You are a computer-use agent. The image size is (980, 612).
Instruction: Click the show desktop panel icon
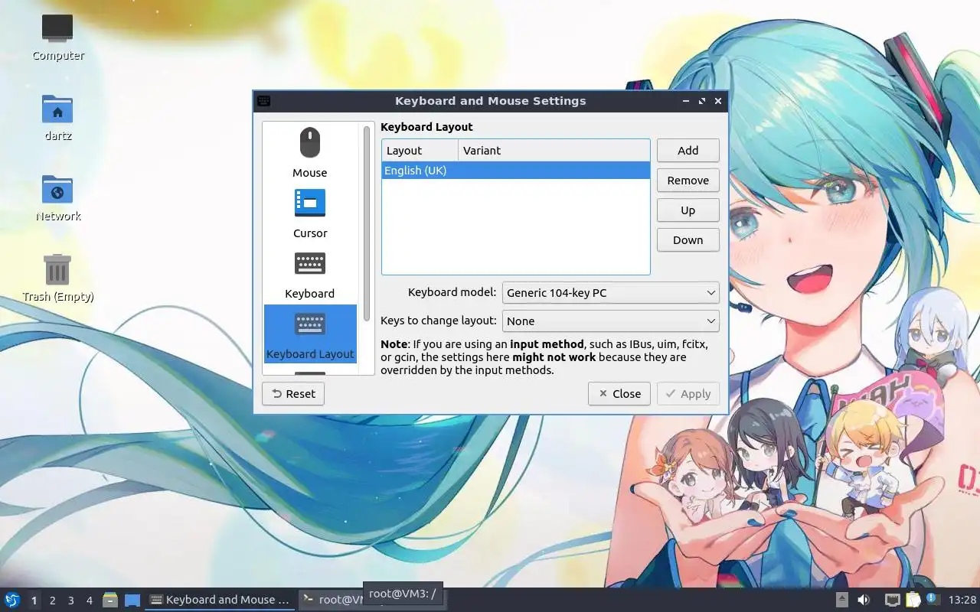tap(132, 600)
